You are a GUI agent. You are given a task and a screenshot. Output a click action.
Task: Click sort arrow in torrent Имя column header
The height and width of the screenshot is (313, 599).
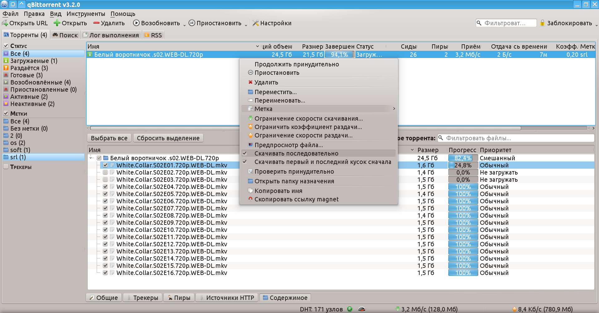tap(257, 46)
